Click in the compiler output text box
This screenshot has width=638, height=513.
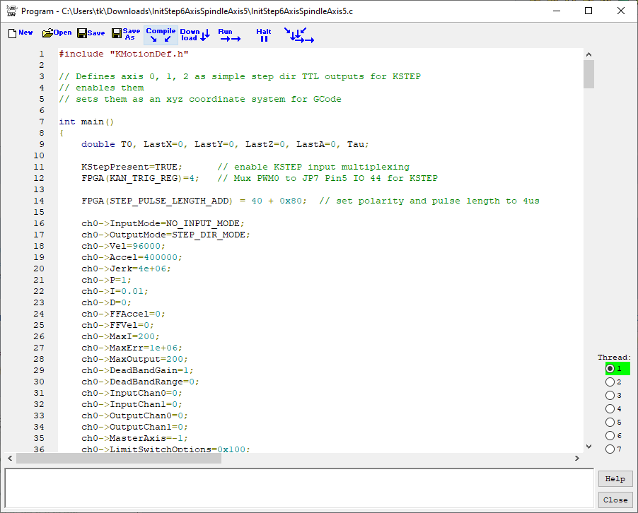pyautogui.click(x=298, y=487)
